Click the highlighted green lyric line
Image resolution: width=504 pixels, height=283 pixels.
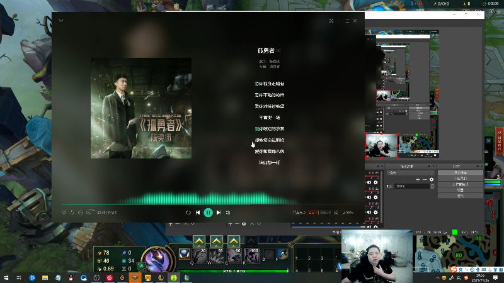(x=270, y=129)
